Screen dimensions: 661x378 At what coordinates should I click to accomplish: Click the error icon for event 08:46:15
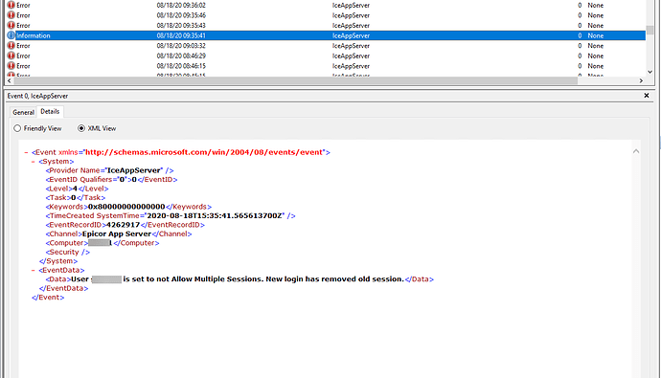(11, 66)
